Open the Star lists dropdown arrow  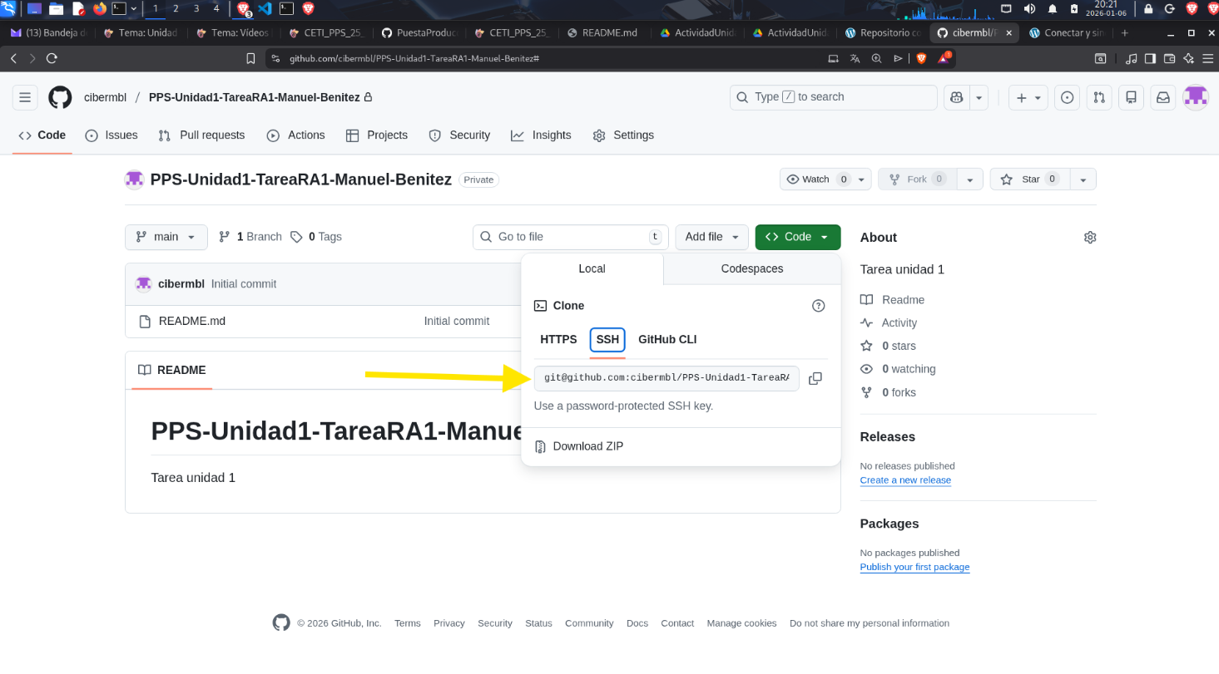tap(1083, 180)
